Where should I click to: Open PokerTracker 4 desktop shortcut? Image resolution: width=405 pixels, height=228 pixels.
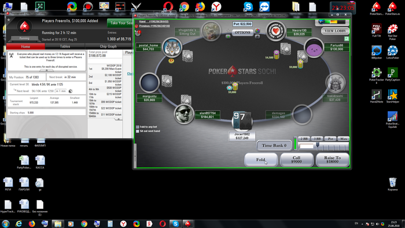[x=376, y=76]
